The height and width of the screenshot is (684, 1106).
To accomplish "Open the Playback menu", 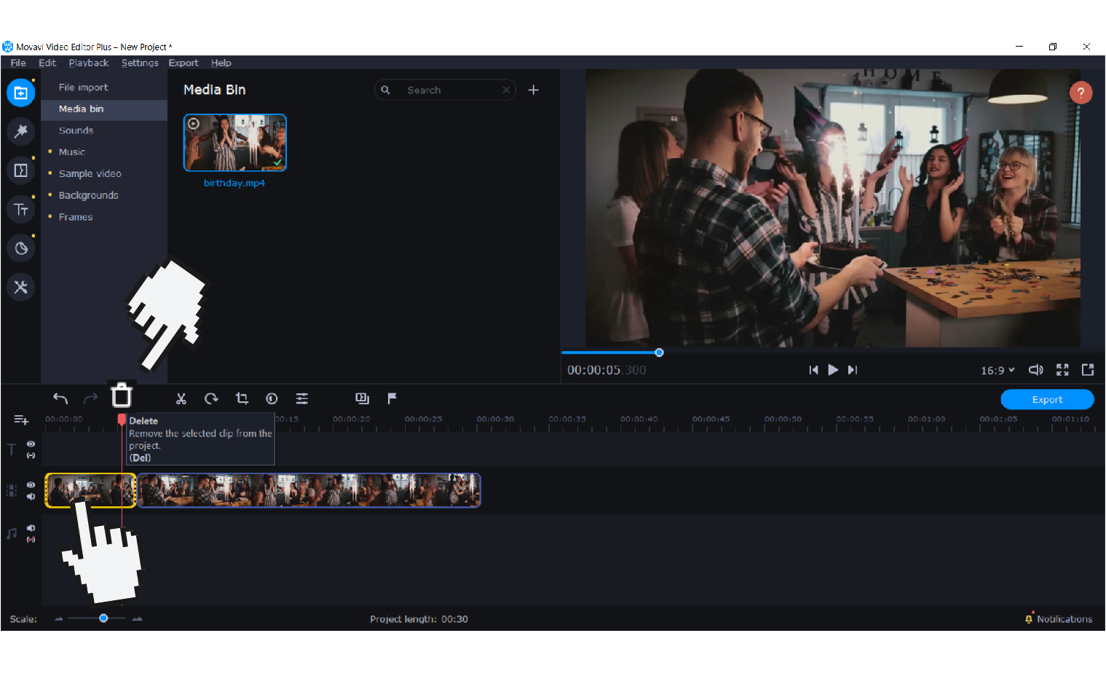I will pyautogui.click(x=89, y=63).
